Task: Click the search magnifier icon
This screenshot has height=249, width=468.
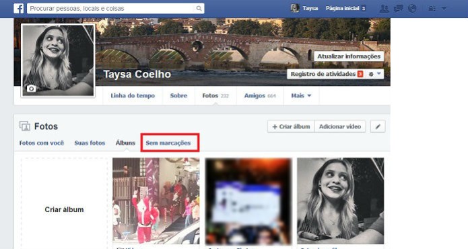Action: click(x=199, y=9)
